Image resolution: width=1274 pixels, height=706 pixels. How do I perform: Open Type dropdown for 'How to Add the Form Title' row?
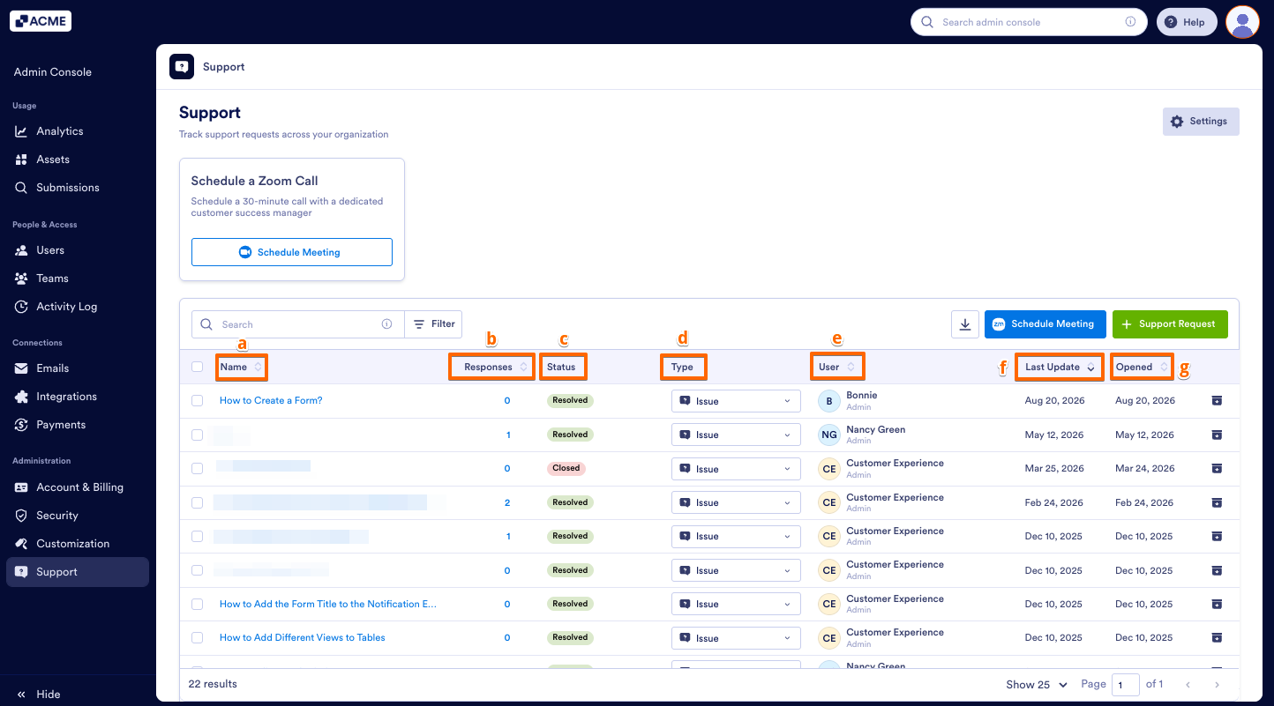736,604
